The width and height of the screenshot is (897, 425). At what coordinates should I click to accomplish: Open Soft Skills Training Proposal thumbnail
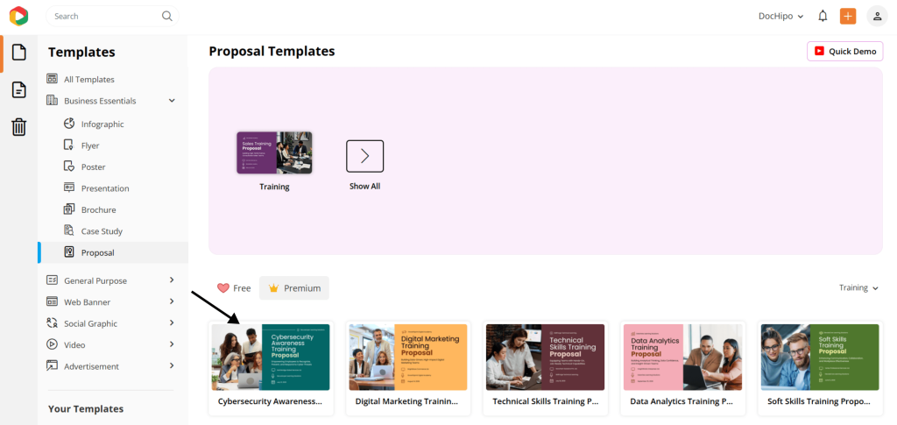click(x=820, y=357)
